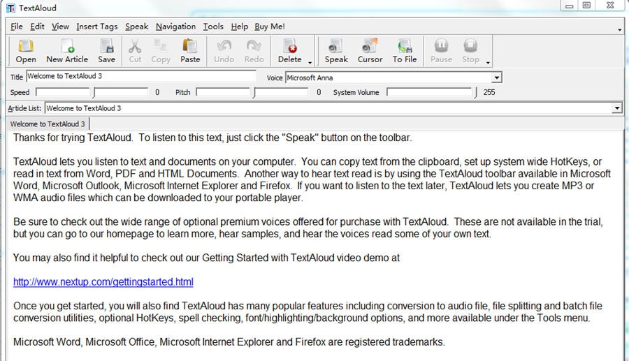Click the Save toolbar icon

click(x=107, y=51)
